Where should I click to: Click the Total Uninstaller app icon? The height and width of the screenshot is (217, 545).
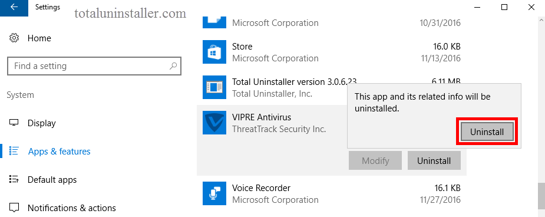point(214,87)
